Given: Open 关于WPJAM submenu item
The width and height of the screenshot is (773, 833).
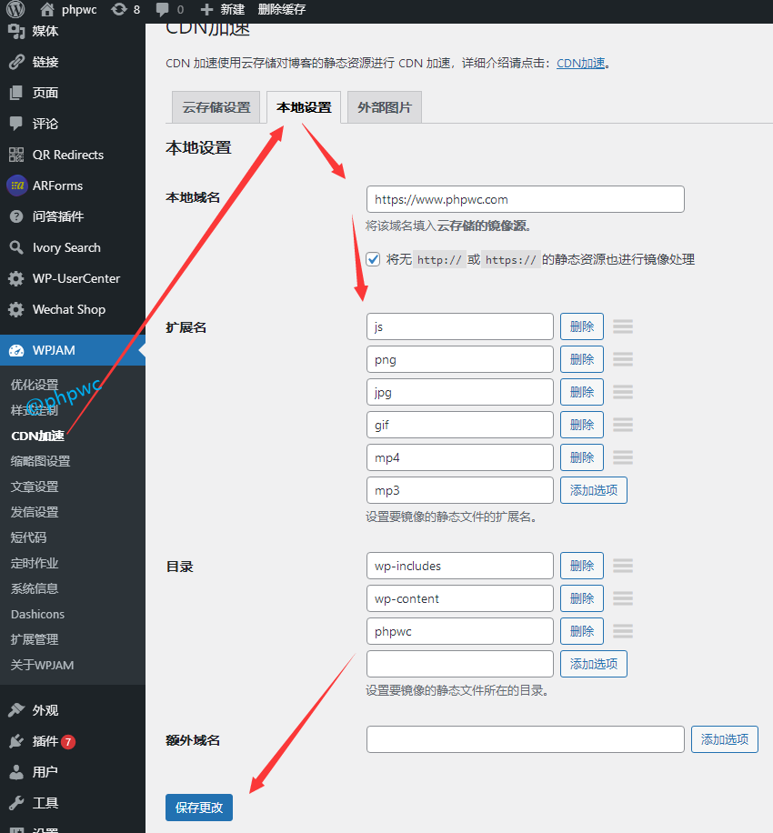Looking at the screenshot, I should 43,665.
